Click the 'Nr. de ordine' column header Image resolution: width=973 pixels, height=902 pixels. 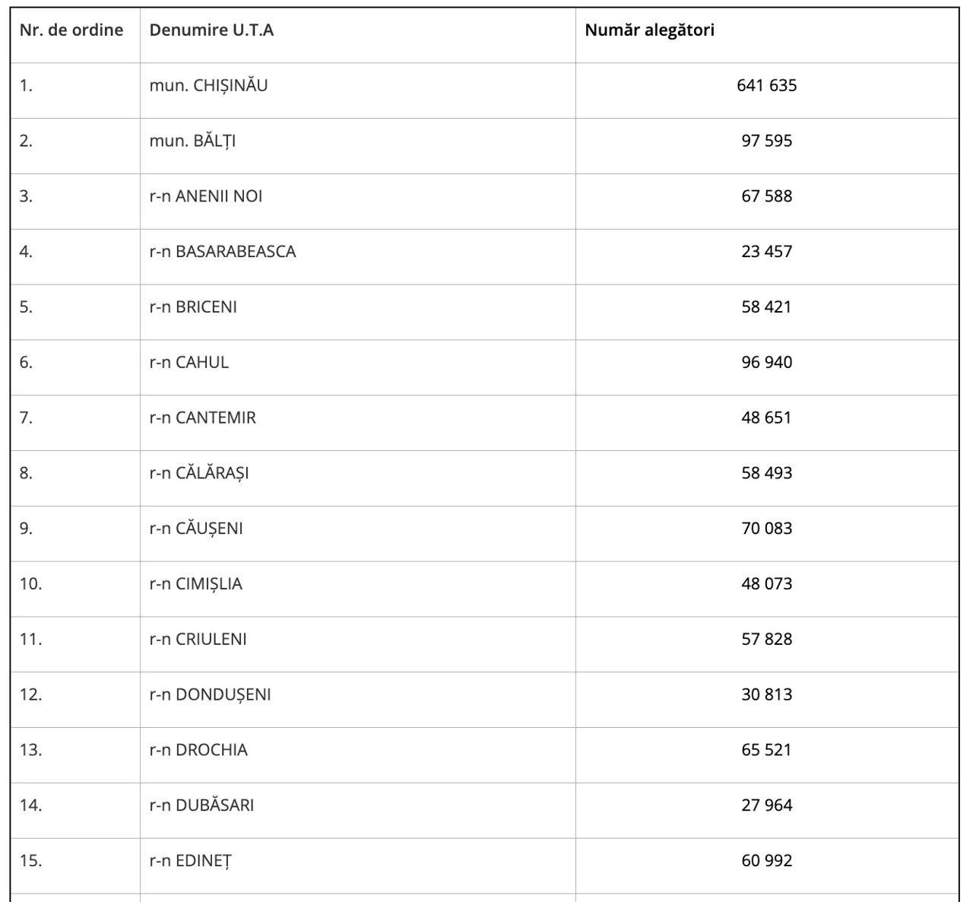click(71, 30)
